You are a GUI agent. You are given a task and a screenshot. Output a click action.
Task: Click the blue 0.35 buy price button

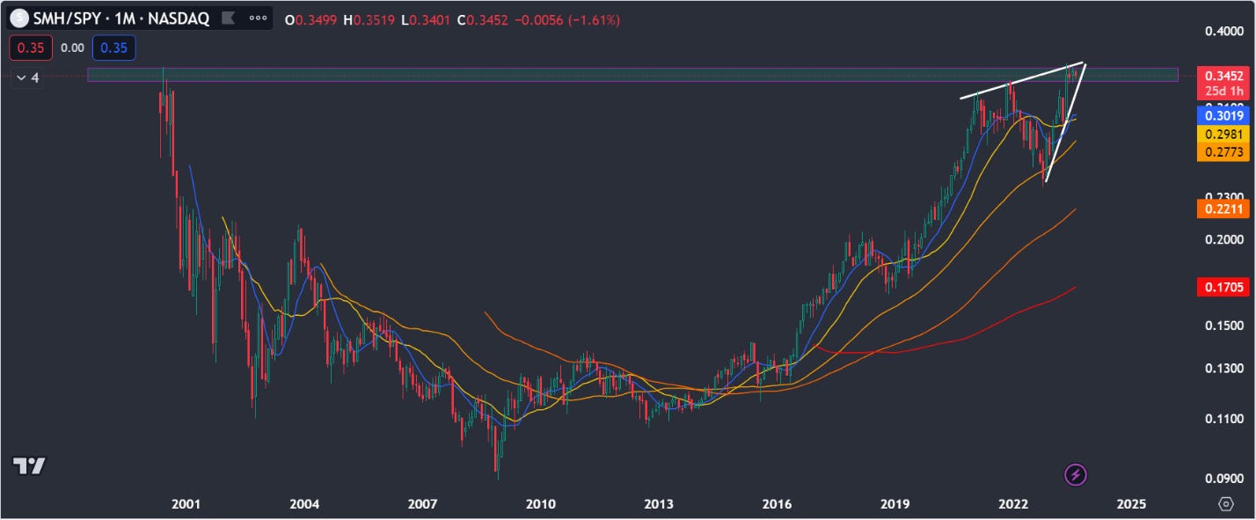113,48
